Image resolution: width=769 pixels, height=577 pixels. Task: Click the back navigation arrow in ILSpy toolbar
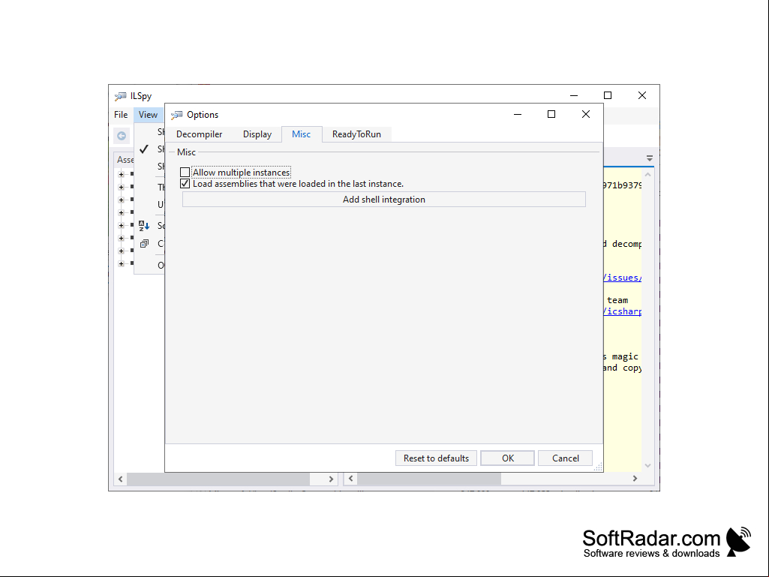[x=122, y=136]
